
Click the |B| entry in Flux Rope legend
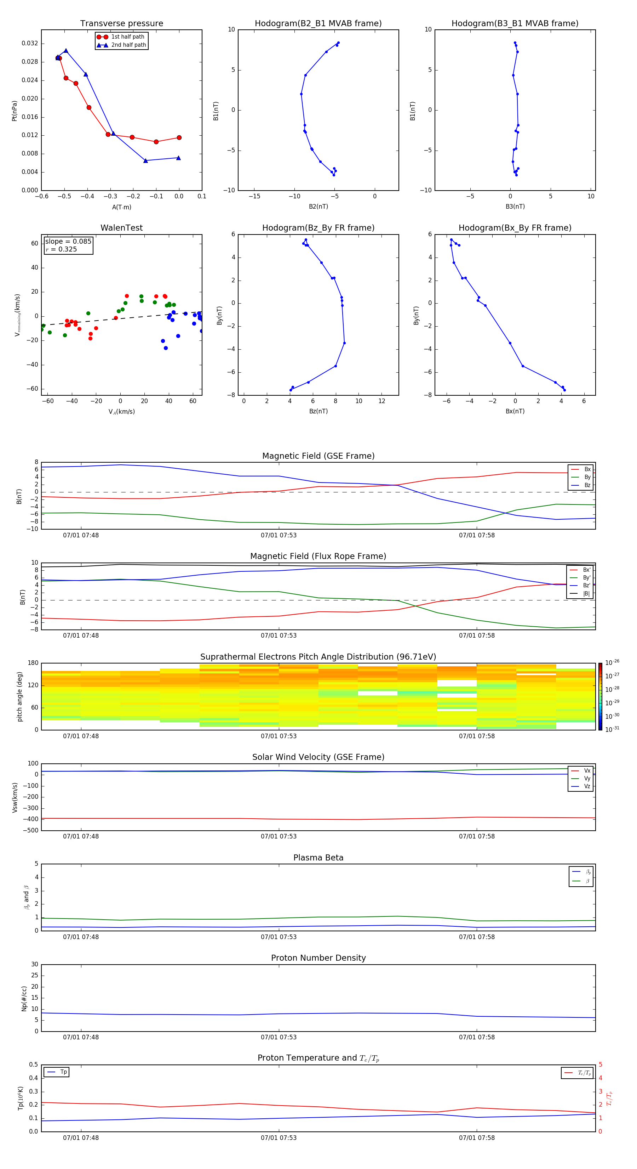(580, 594)
